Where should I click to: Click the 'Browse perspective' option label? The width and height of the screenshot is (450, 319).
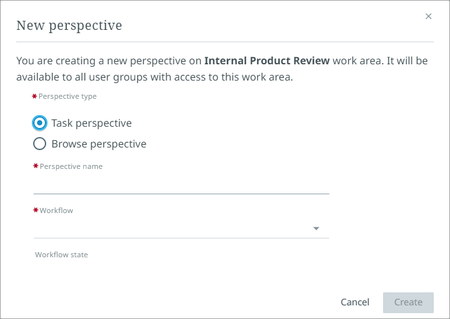99,144
